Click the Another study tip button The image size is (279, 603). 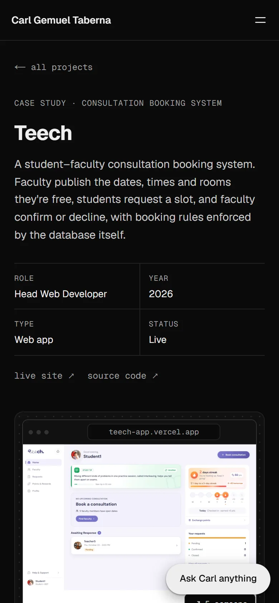pyautogui.click(x=170, y=470)
